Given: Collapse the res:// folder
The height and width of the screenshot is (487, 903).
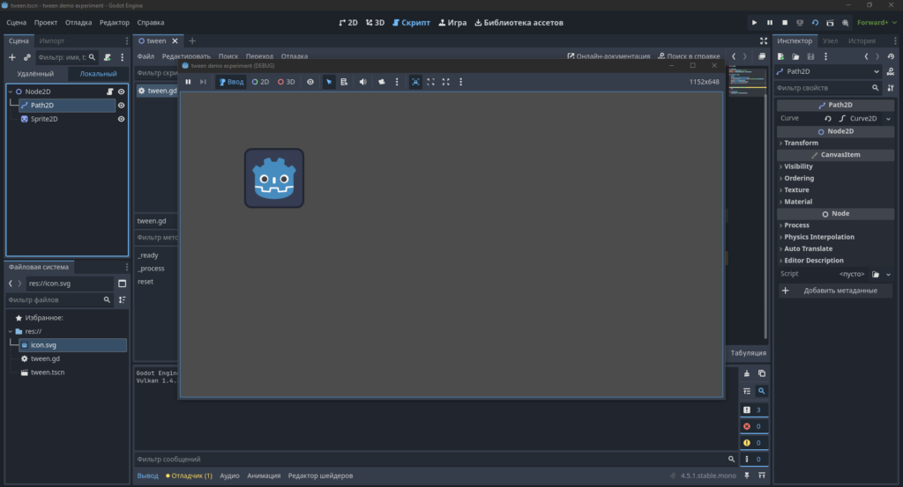Looking at the screenshot, I should pos(11,331).
